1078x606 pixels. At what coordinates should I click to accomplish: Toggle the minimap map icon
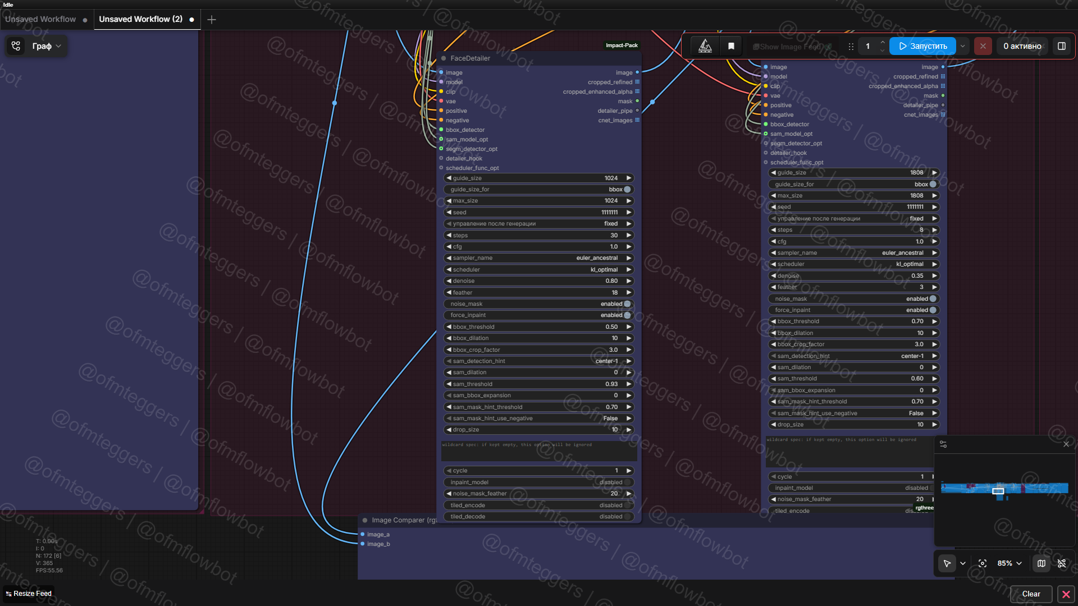point(1041,563)
